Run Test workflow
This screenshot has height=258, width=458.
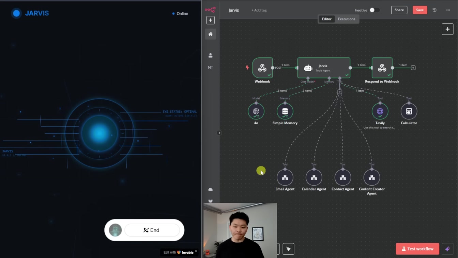click(x=417, y=249)
